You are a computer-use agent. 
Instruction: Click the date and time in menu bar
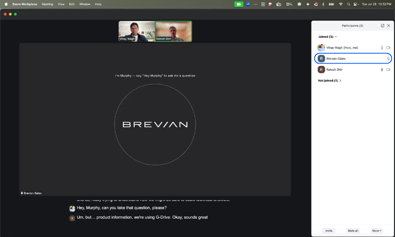(377, 4)
